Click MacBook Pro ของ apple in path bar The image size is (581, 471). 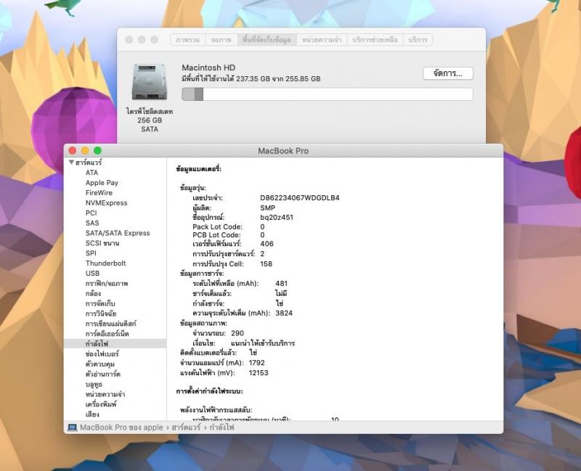tap(121, 427)
